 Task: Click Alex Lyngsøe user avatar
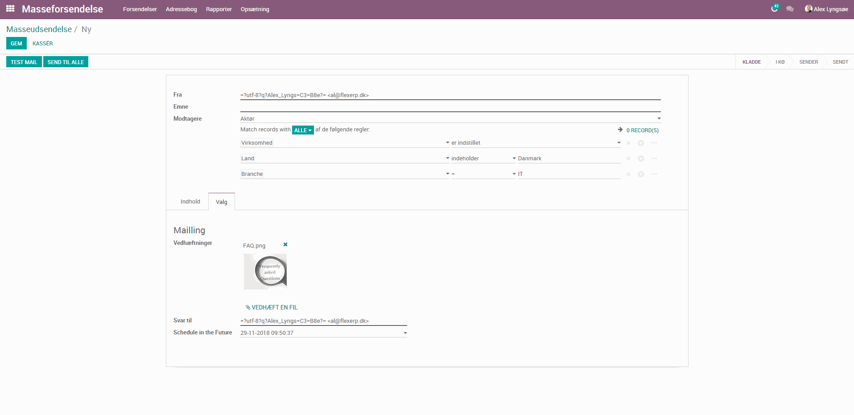coord(808,9)
